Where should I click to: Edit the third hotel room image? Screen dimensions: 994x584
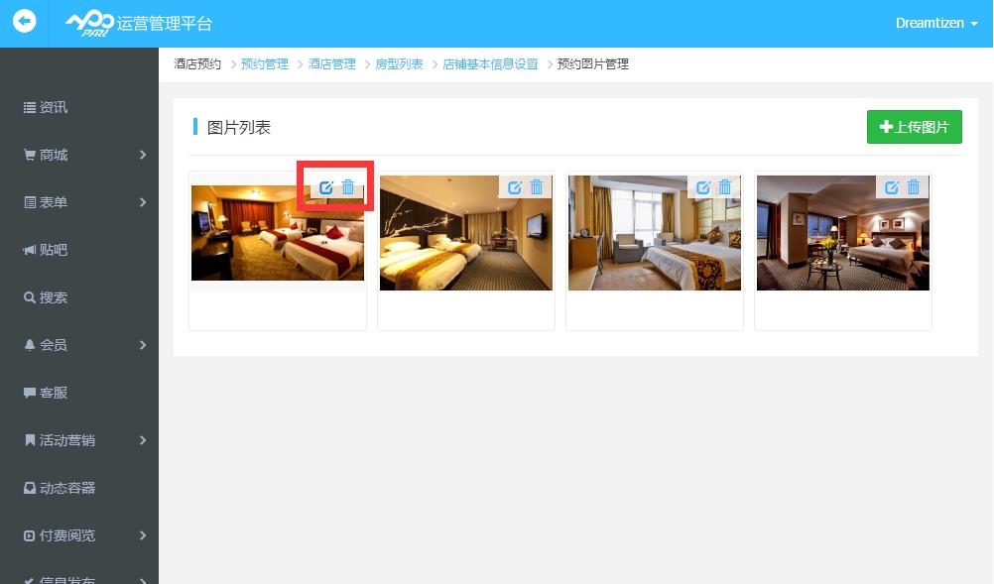pyautogui.click(x=703, y=187)
